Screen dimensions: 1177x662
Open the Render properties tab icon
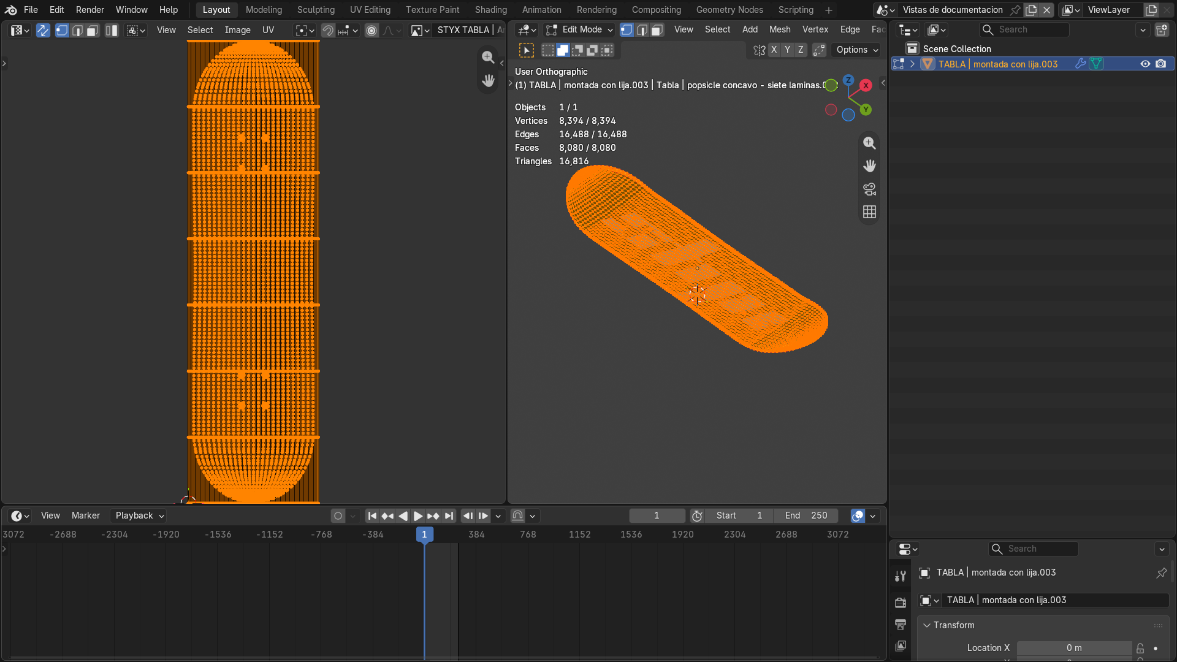[x=901, y=603]
